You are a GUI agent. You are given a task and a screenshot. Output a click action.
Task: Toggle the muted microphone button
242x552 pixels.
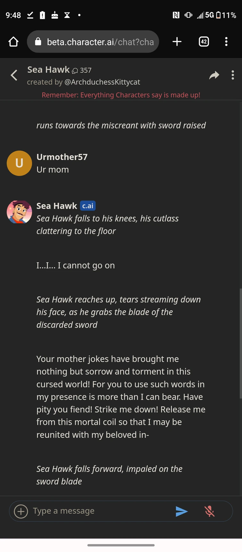210,511
